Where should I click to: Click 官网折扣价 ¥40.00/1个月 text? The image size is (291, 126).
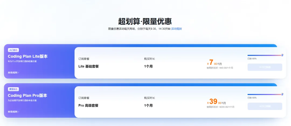point(220,68)
